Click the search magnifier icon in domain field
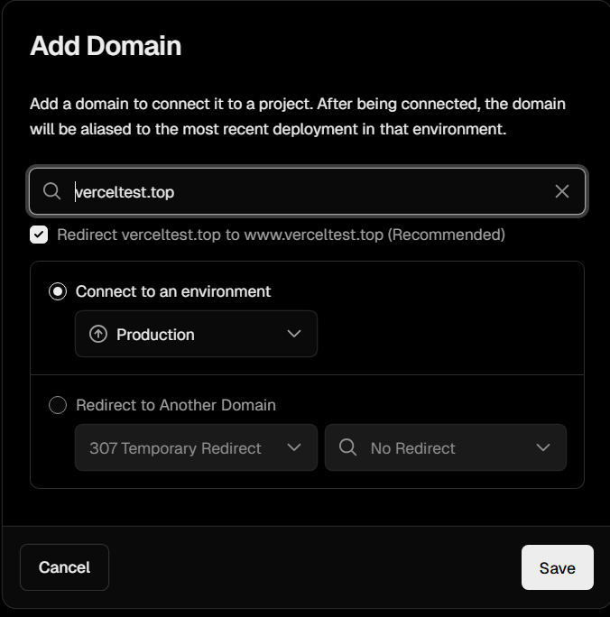Viewport: 610px width, 617px height. (51, 191)
